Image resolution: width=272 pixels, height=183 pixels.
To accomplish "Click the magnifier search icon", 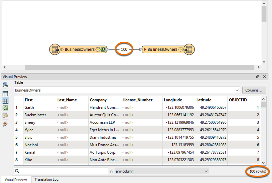I will coord(17,171).
